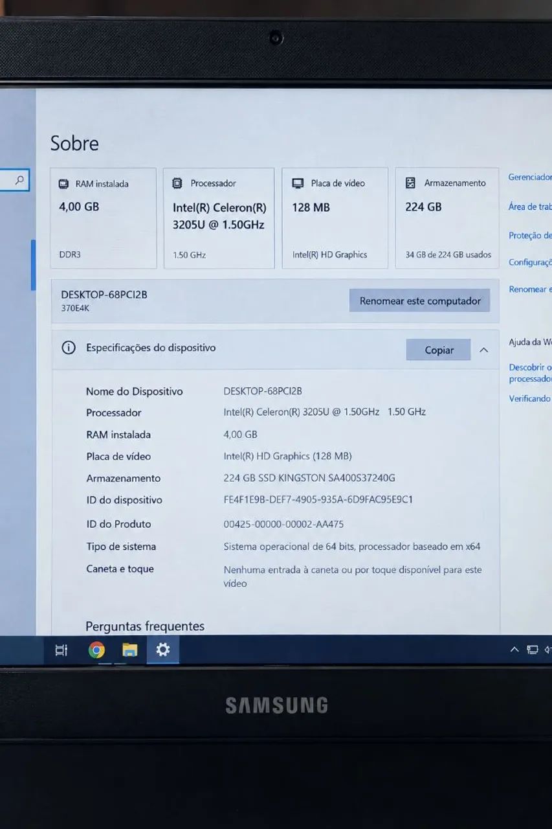Click the Perguntas frequentes heading
The image size is (552, 829).
tap(145, 626)
